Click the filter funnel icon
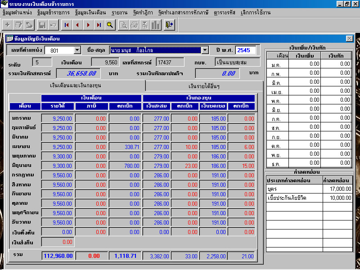This screenshot has height=270, width=360. 145,25
